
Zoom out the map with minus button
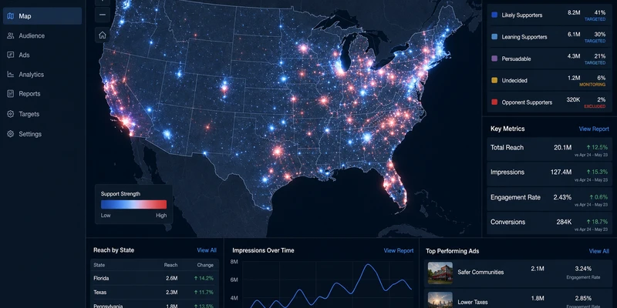[x=103, y=15]
